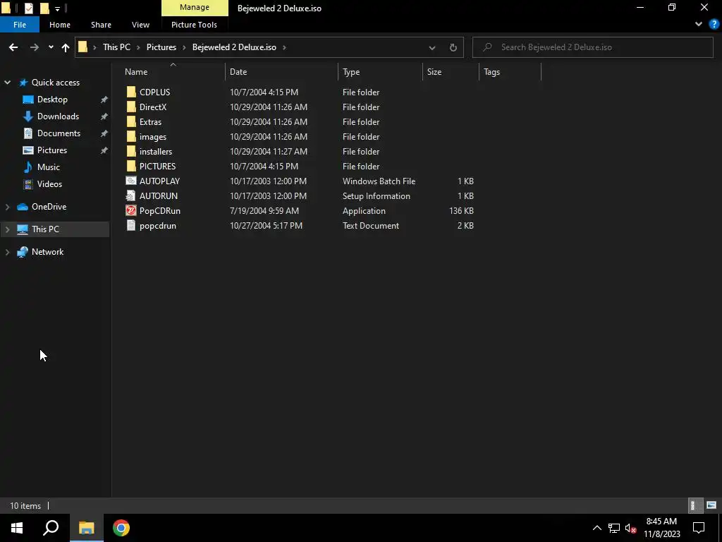The image size is (722, 542).
Task: Expand the Network tree node
Action: (x=7, y=252)
